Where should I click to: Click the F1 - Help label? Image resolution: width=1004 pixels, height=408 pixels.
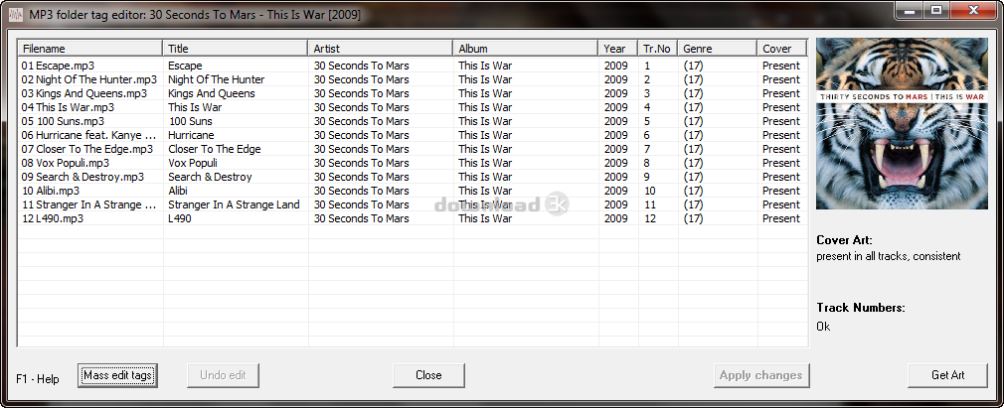pyautogui.click(x=37, y=379)
